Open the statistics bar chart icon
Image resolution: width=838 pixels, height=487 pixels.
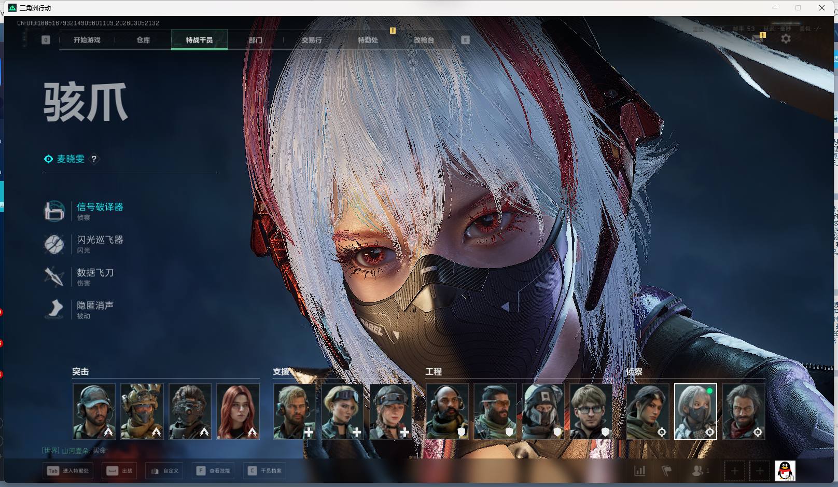[640, 471]
